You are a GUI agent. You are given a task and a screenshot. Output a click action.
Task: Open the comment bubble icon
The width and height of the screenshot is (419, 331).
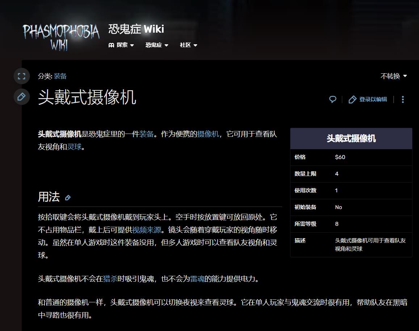click(332, 99)
